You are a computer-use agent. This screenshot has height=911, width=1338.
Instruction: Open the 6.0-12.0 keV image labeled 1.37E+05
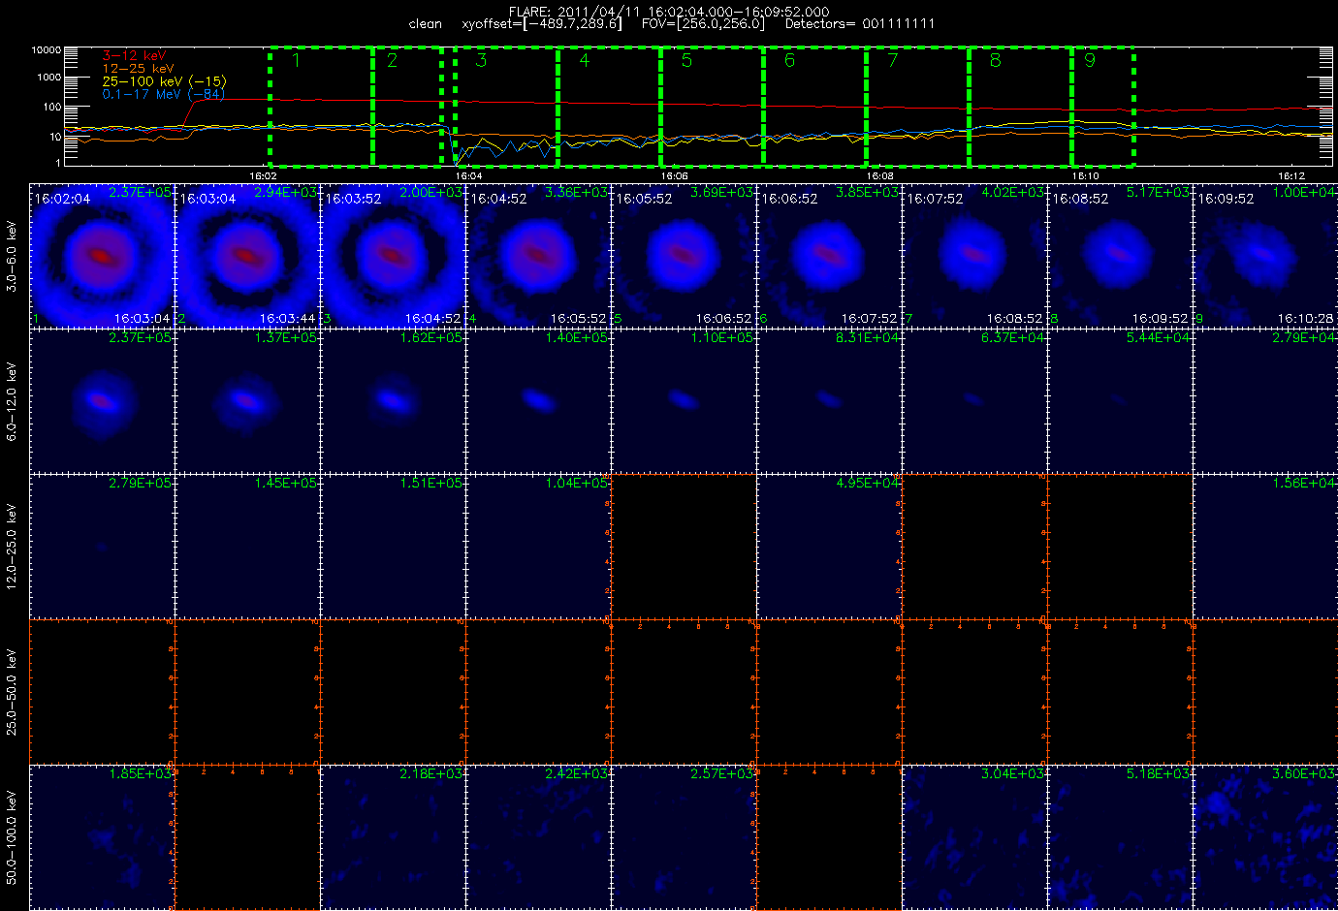pos(247,400)
